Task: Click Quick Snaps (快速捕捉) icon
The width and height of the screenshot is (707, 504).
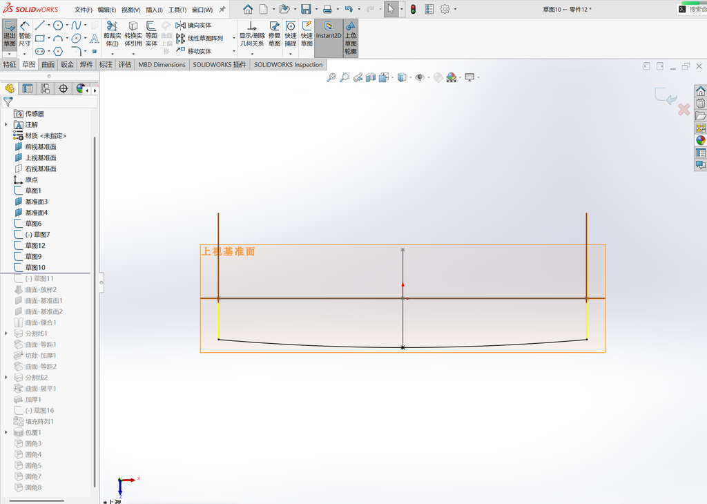Action: (291, 35)
